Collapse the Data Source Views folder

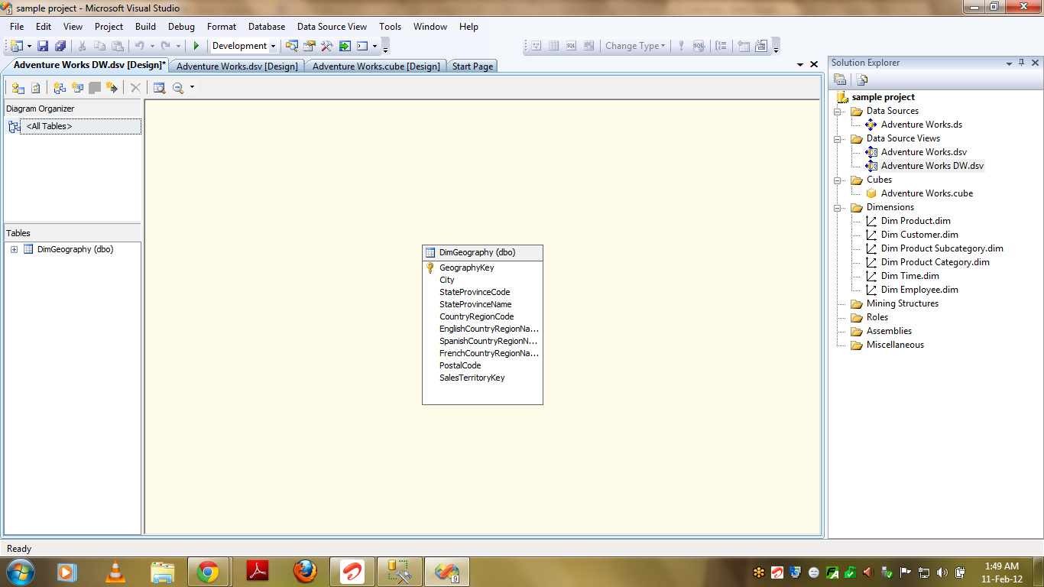coord(839,138)
